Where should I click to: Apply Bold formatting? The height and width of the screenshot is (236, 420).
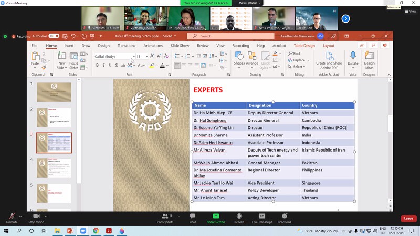[97, 65]
